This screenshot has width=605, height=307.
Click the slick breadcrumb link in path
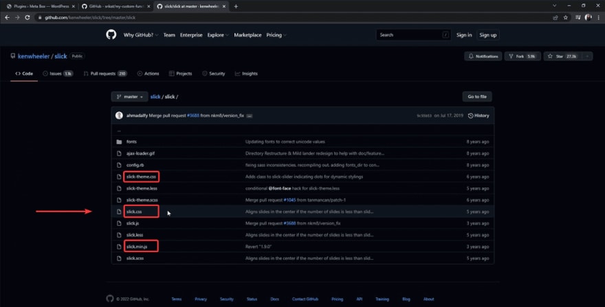coord(155,97)
